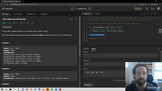Go to next problem arrow
This screenshot has width=162, height=91.
point(90,9)
